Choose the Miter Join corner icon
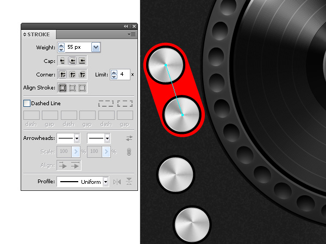This screenshot has width=326, height=244. pos(62,74)
